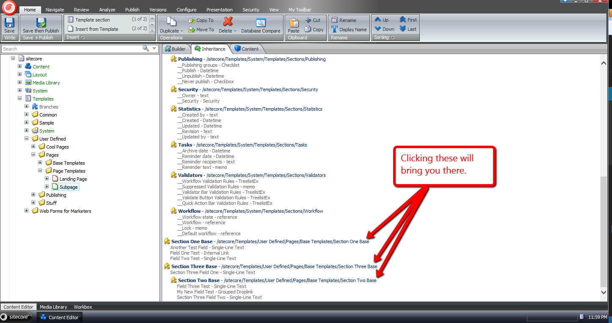The image size is (612, 323).
Task: Click the Paste clipboard icon
Action: pos(293,22)
